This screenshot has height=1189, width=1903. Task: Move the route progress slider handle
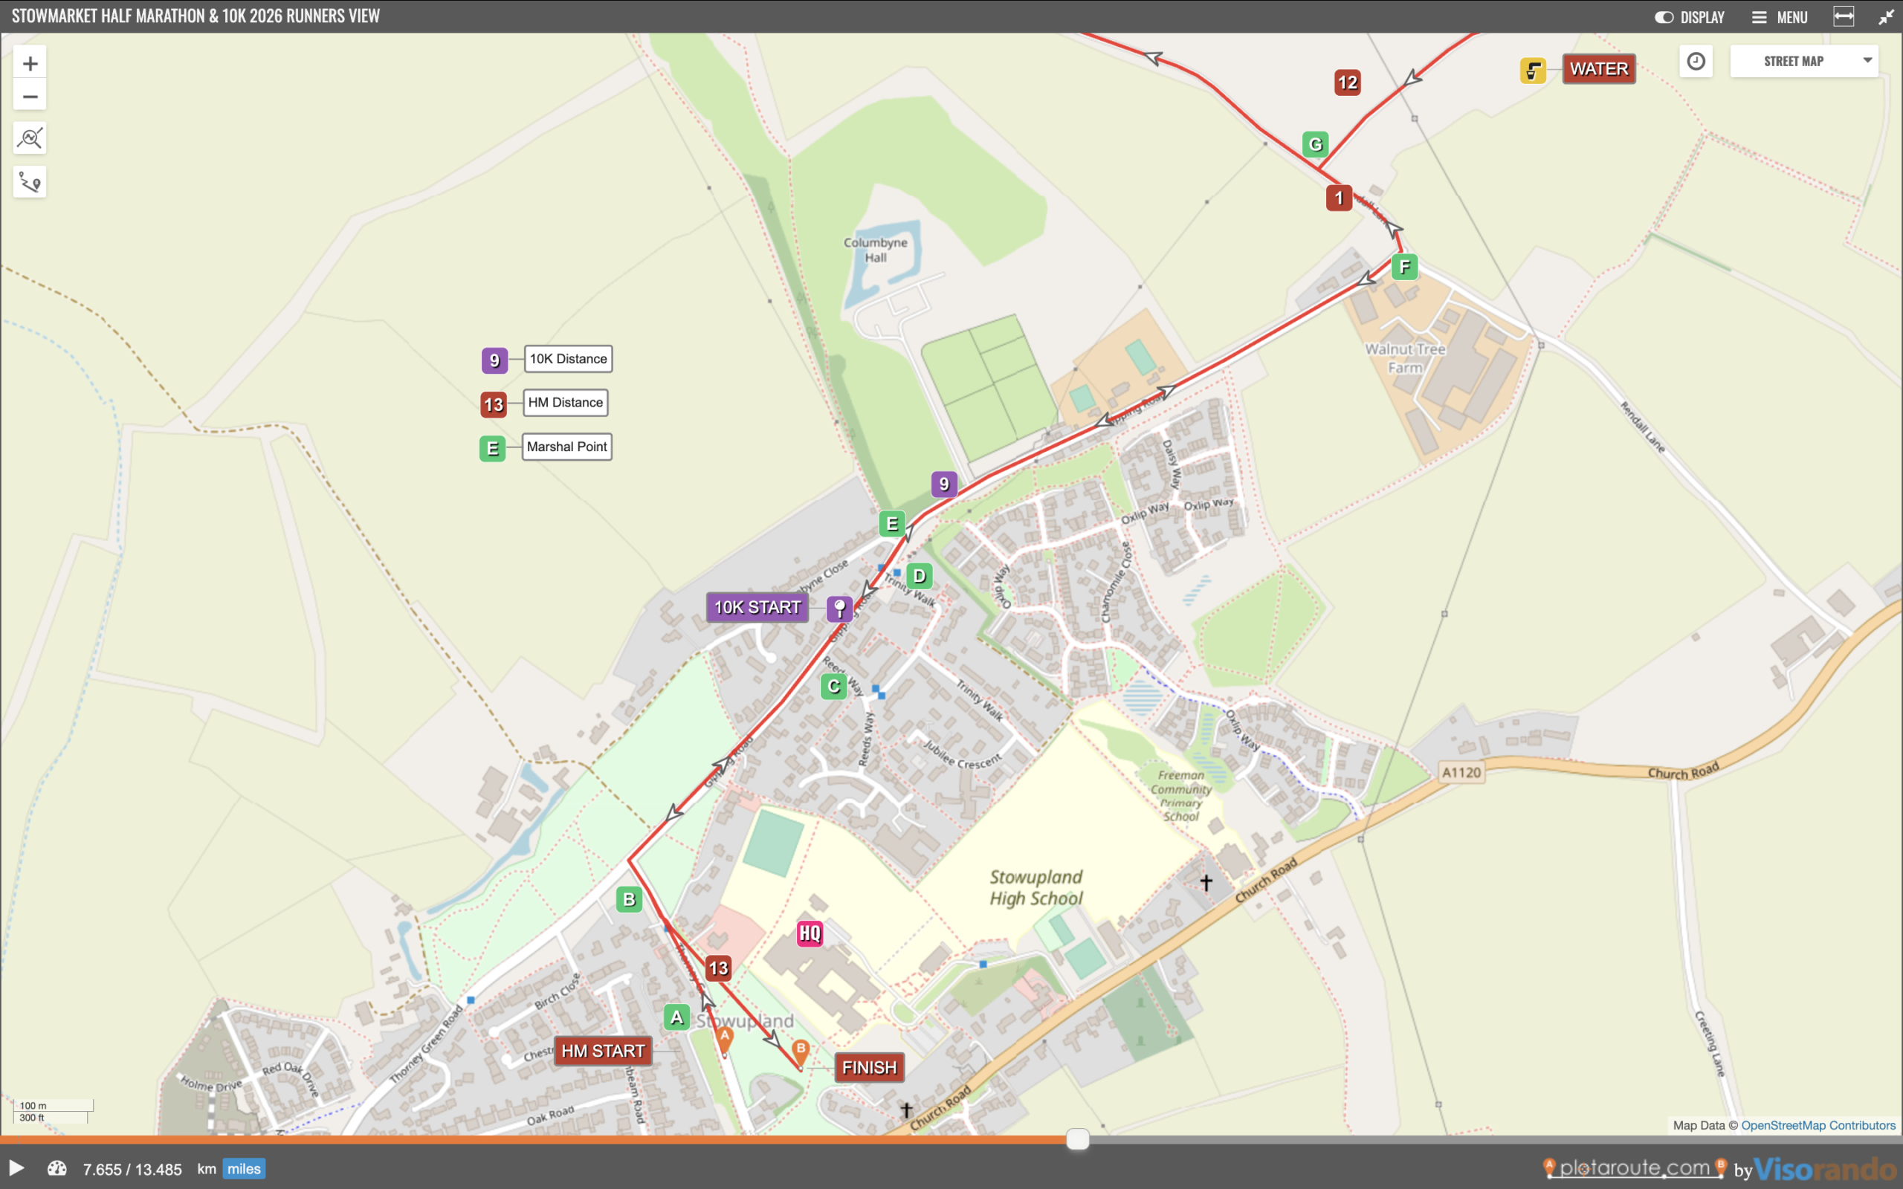[x=1077, y=1138]
